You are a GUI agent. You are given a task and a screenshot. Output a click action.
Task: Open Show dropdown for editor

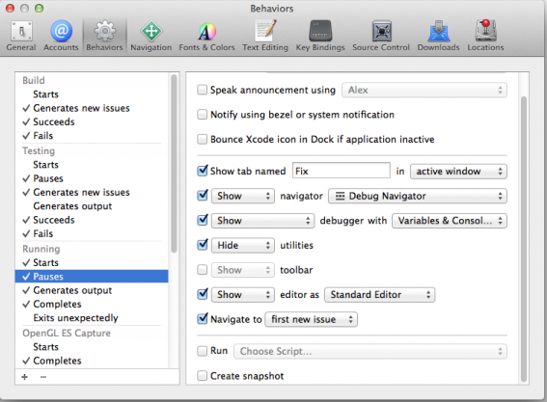pos(243,295)
